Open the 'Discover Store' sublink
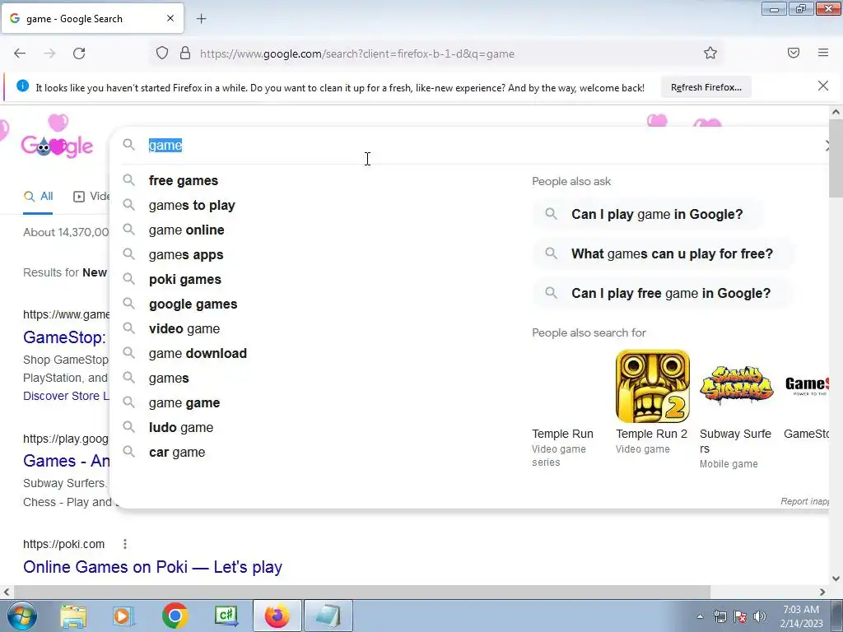The image size is (843, 632). [66, 396]
